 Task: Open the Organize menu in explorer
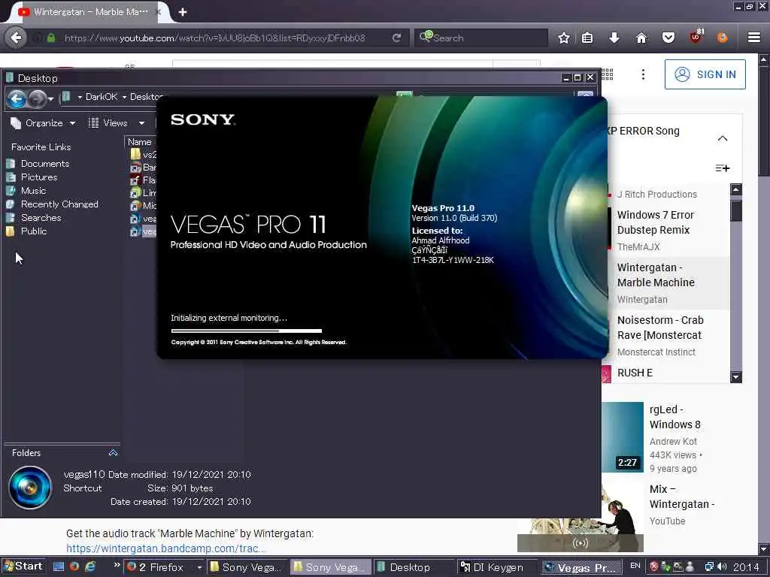click(43, 122)
